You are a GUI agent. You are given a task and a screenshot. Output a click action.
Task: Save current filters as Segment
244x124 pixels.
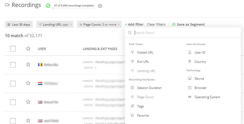coord(188,24)
